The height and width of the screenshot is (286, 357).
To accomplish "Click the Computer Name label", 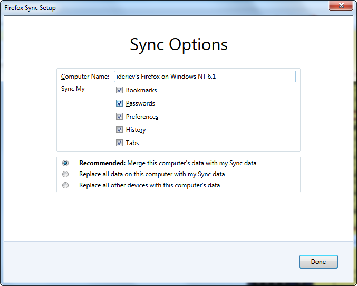I will click(85, 77).
